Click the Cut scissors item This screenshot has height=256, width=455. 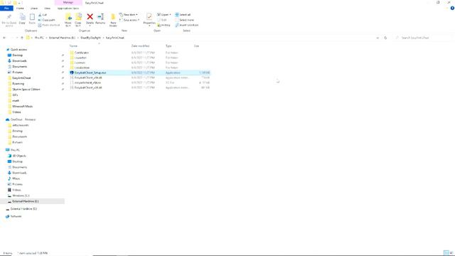click(43, 15)
